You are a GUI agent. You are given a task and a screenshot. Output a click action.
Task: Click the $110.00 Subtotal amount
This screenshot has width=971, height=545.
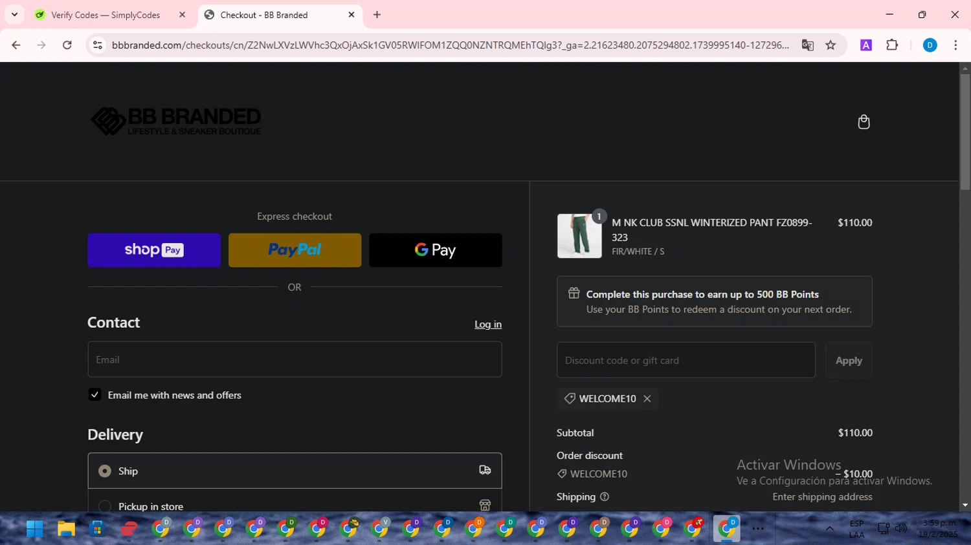coord(855,433)
